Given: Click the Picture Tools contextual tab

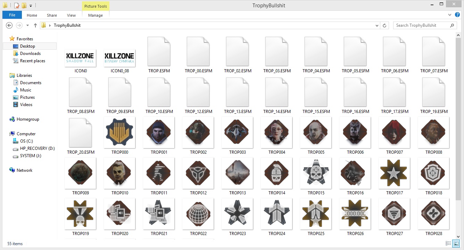Looking at the screenshot, I should pos(96,6).
